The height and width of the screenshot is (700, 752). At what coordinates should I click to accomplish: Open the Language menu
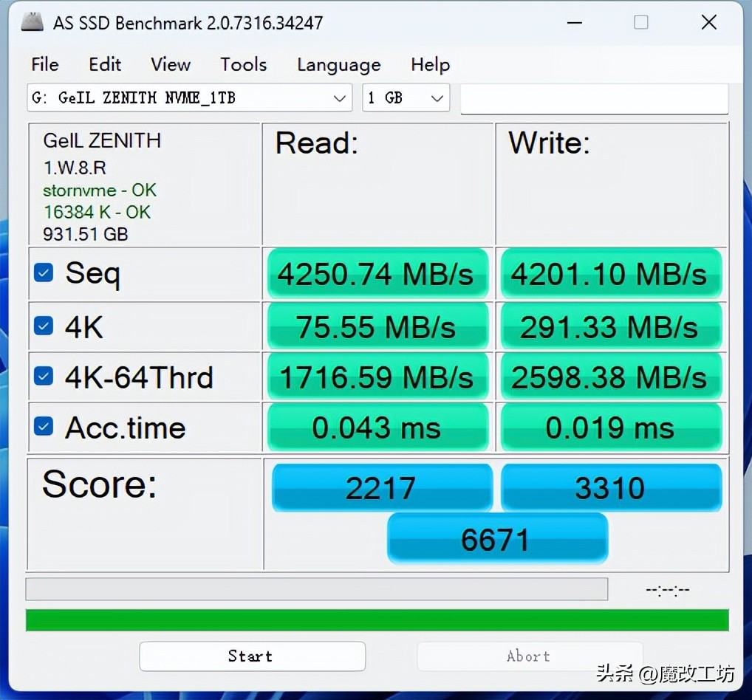[338, 65]
